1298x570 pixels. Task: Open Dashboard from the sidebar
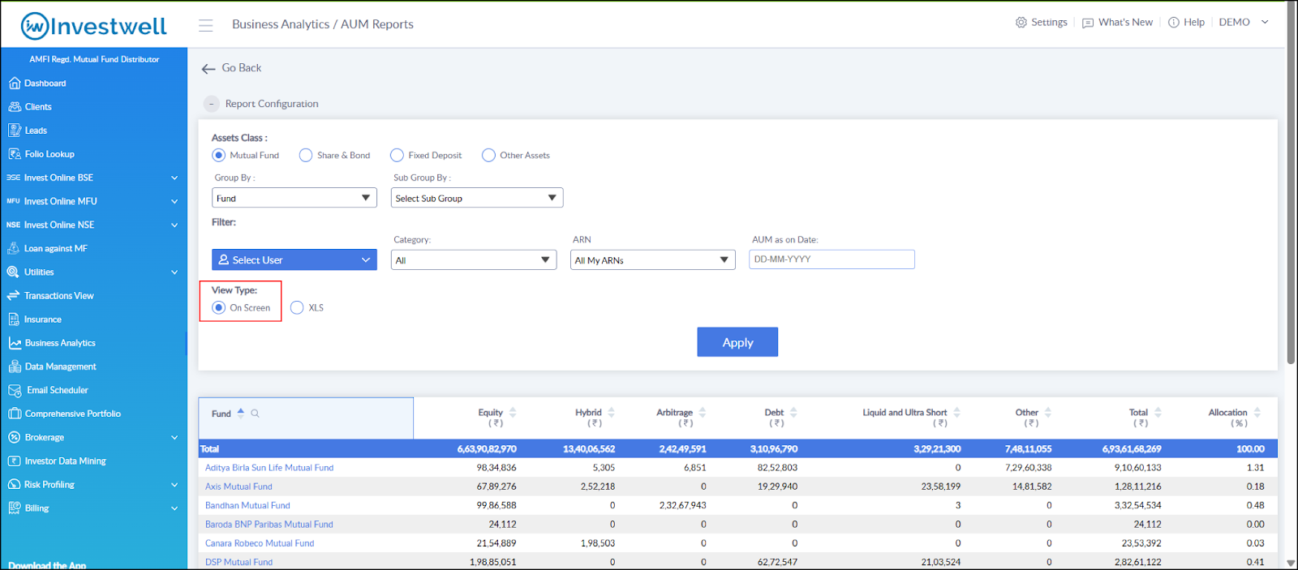click(45, 84)
